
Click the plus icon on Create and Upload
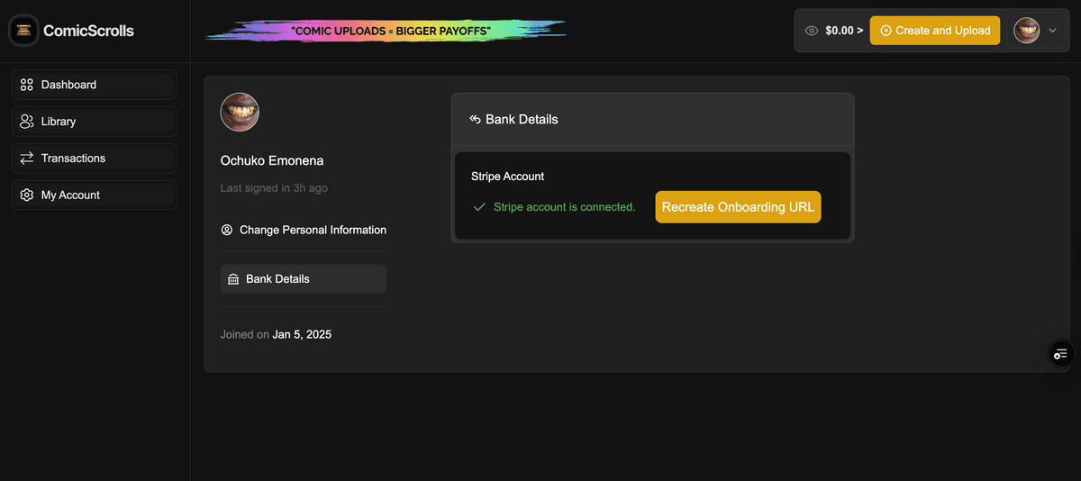[x=886, y=31]
